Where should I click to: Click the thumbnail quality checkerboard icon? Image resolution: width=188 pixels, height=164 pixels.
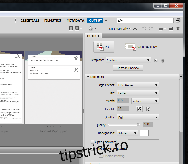71,28
